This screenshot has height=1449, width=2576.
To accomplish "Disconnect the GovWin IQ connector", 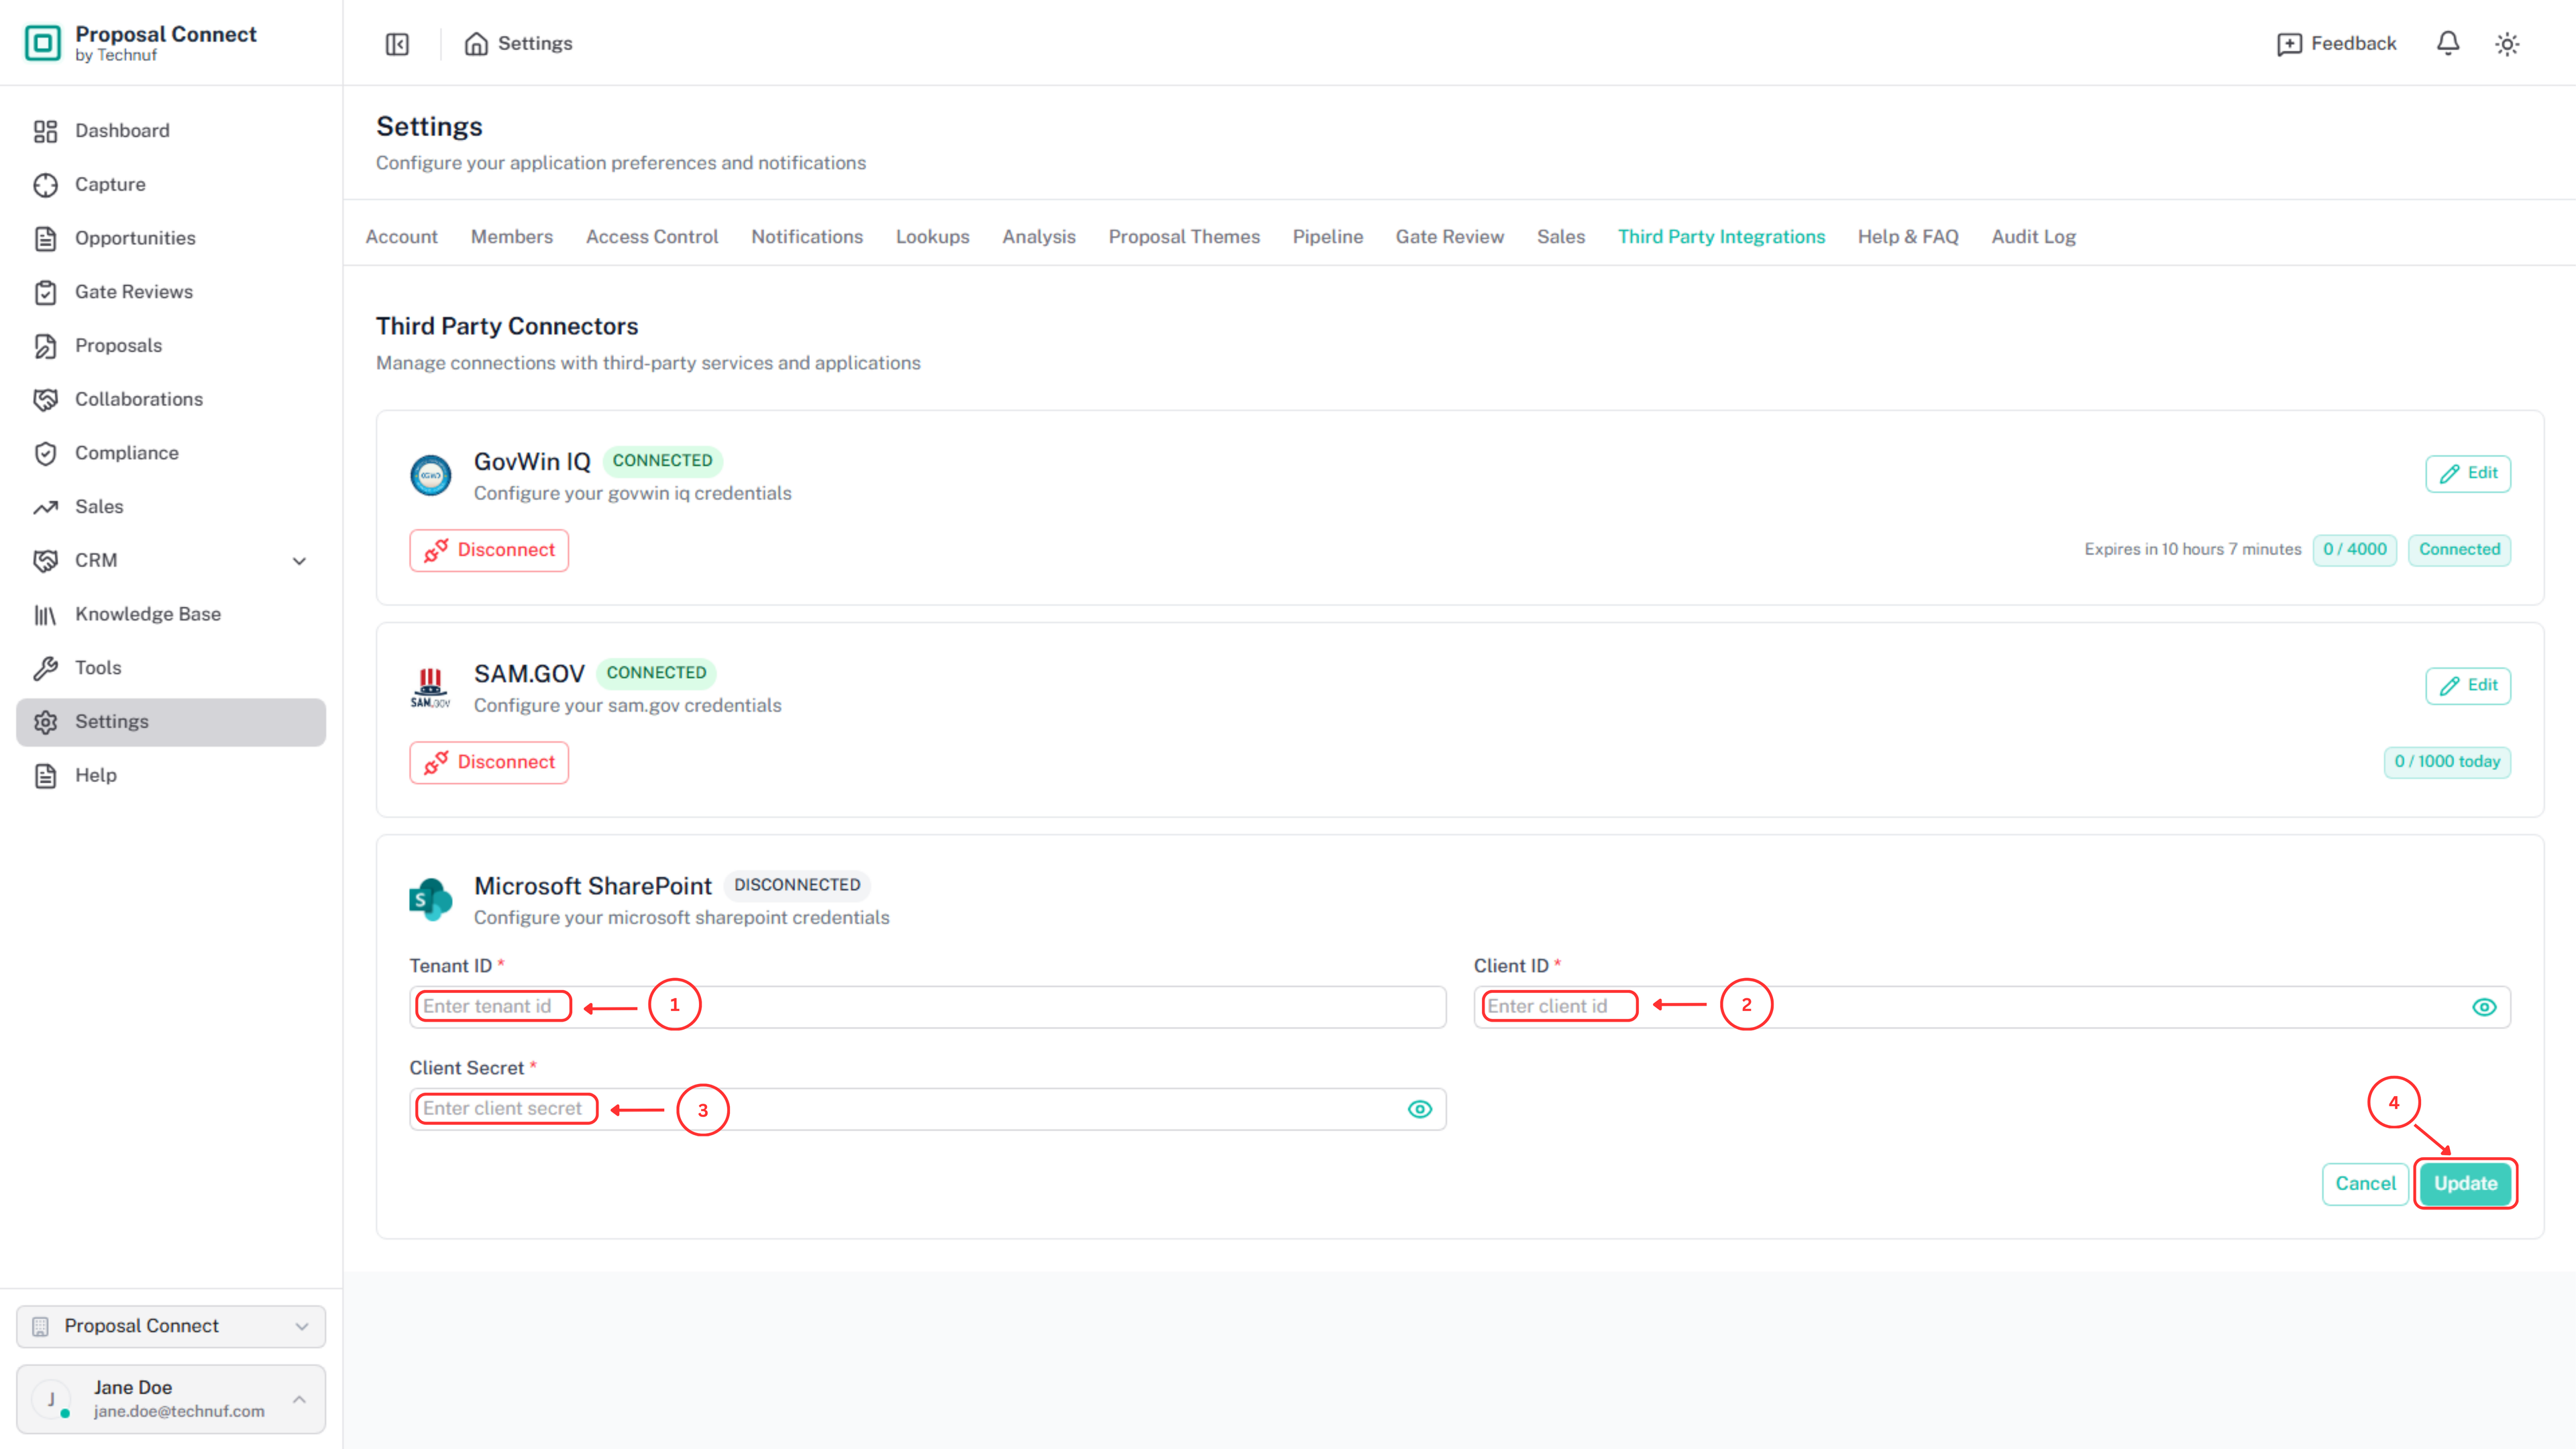I will (489, 550).
